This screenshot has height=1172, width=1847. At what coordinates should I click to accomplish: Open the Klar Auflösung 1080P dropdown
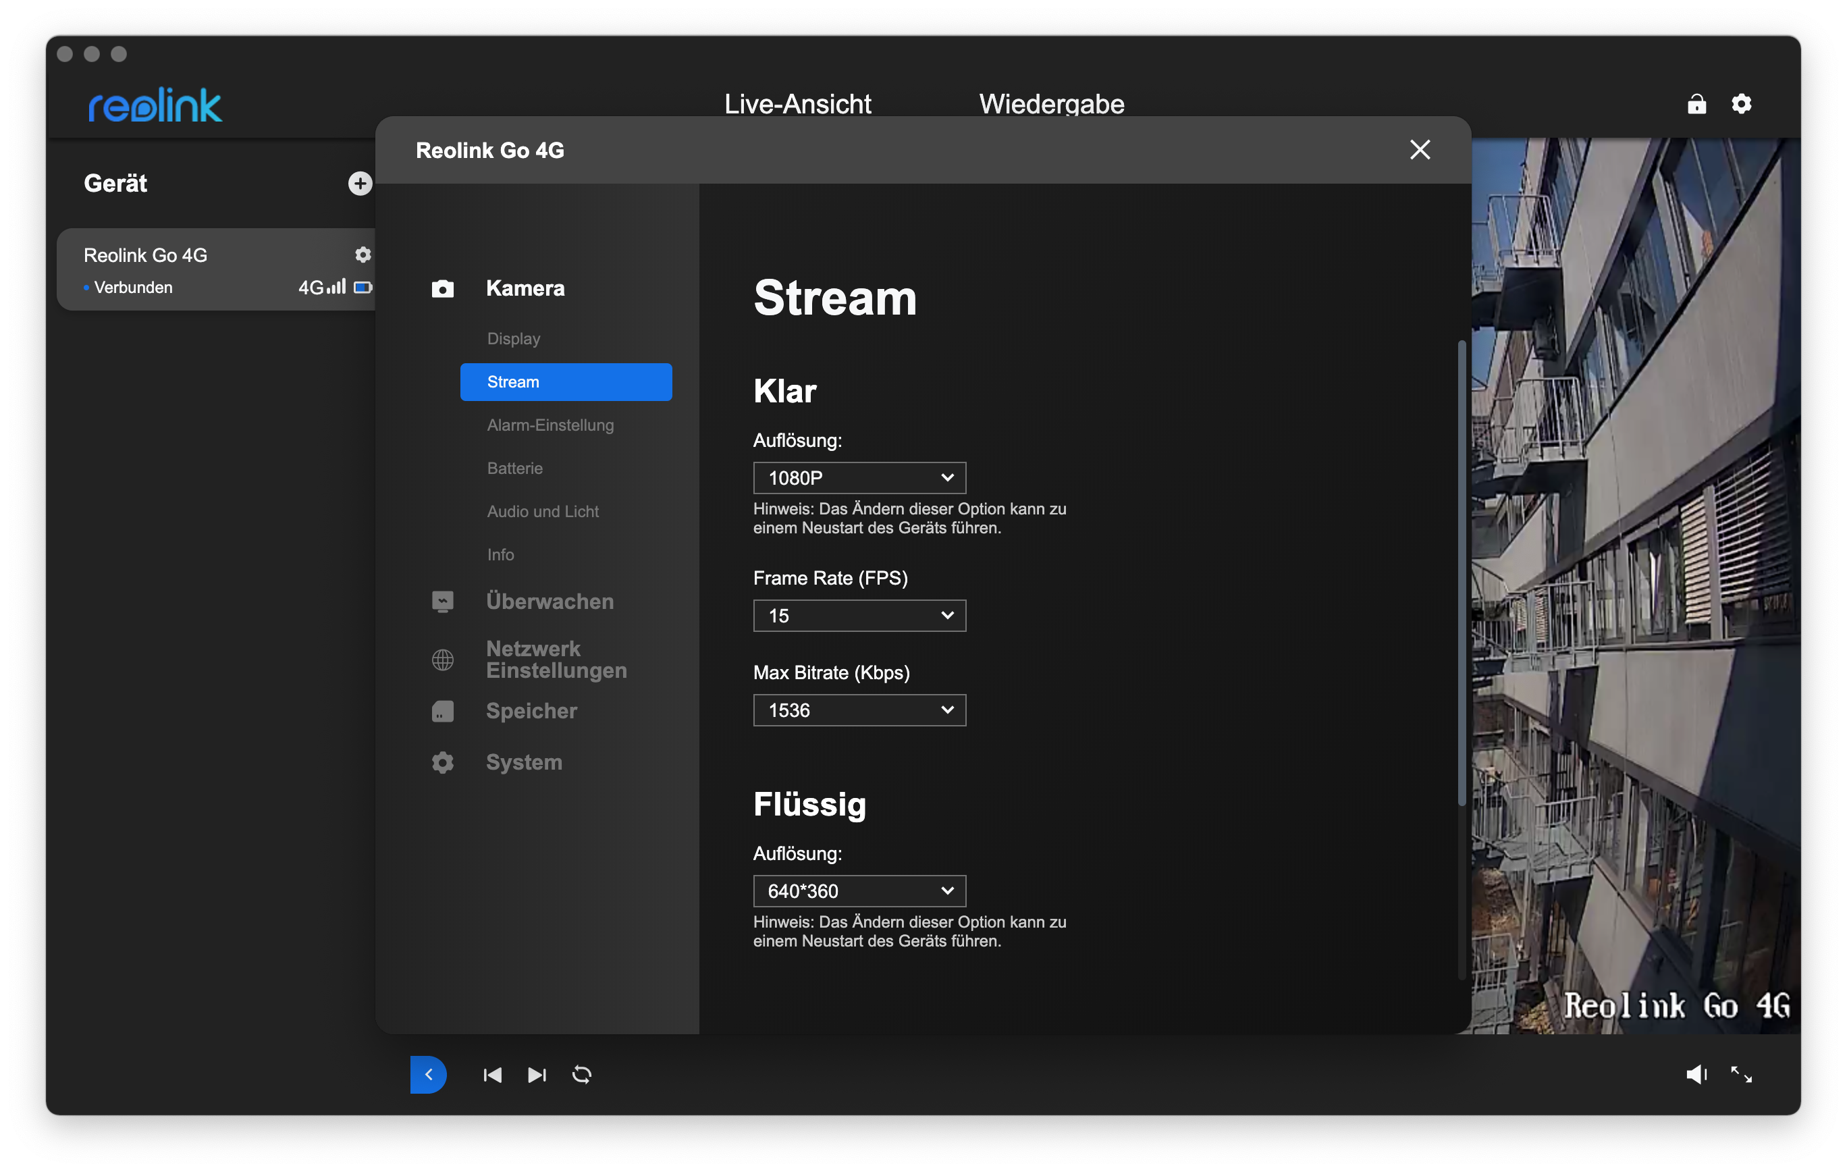pos(859,478)
